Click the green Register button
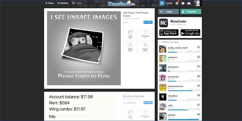 [191, 11]
